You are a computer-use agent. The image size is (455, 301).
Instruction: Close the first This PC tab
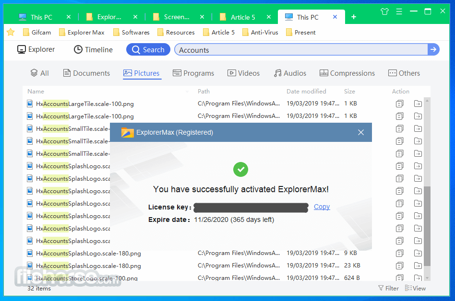[x=69, y=17]
